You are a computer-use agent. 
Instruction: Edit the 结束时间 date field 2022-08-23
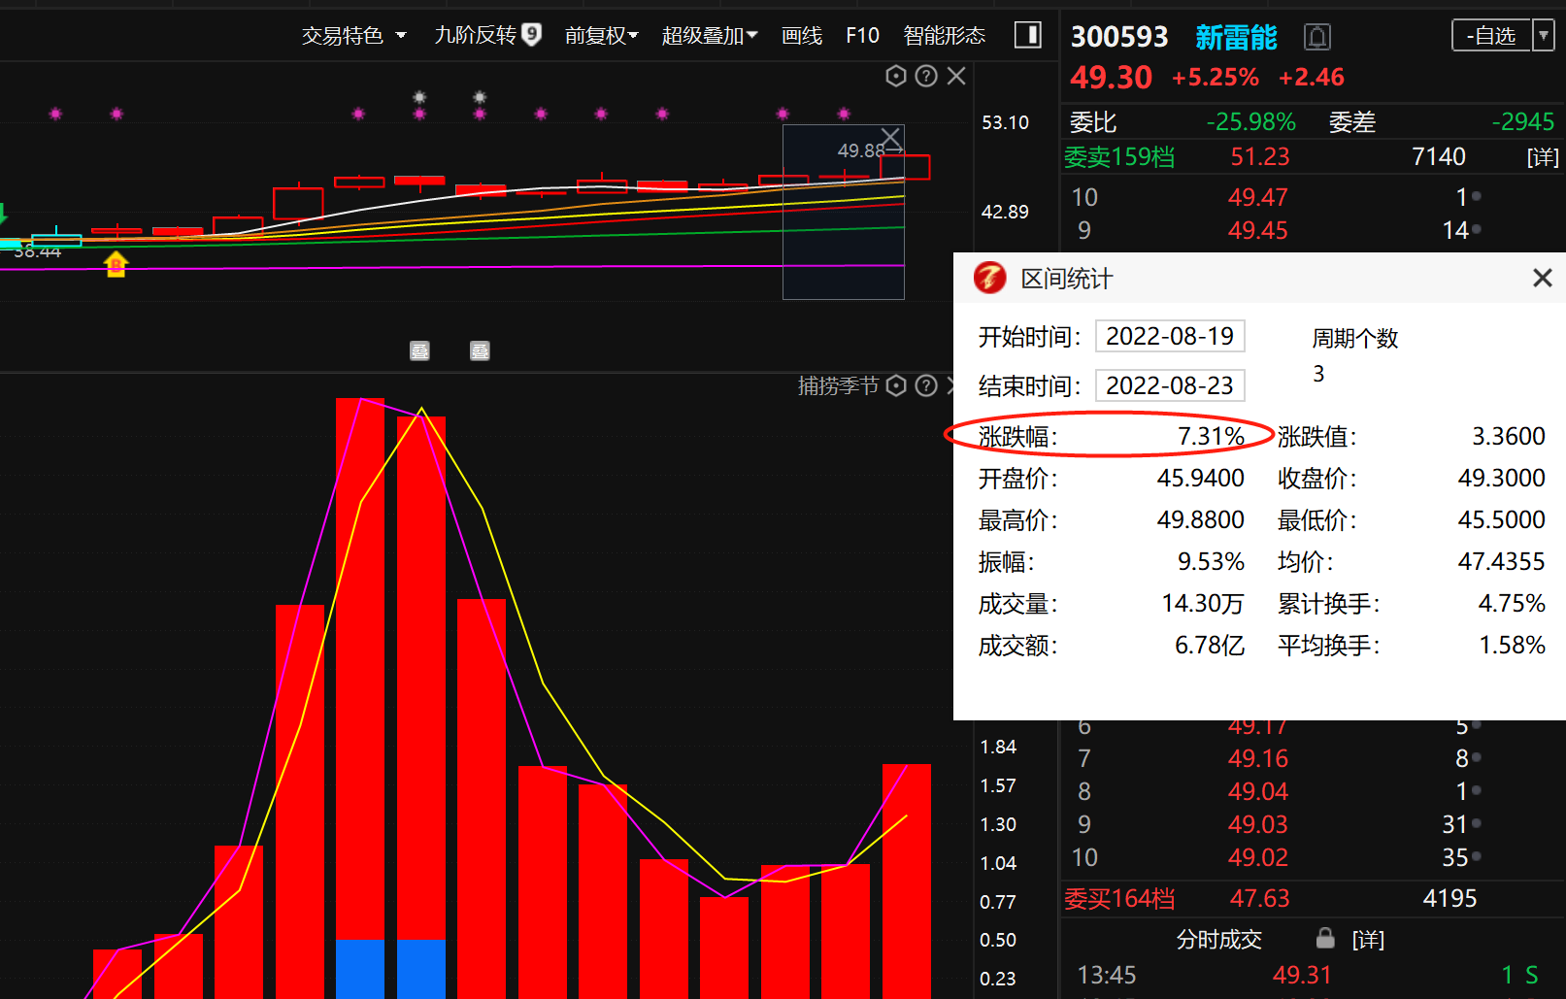1170,385
